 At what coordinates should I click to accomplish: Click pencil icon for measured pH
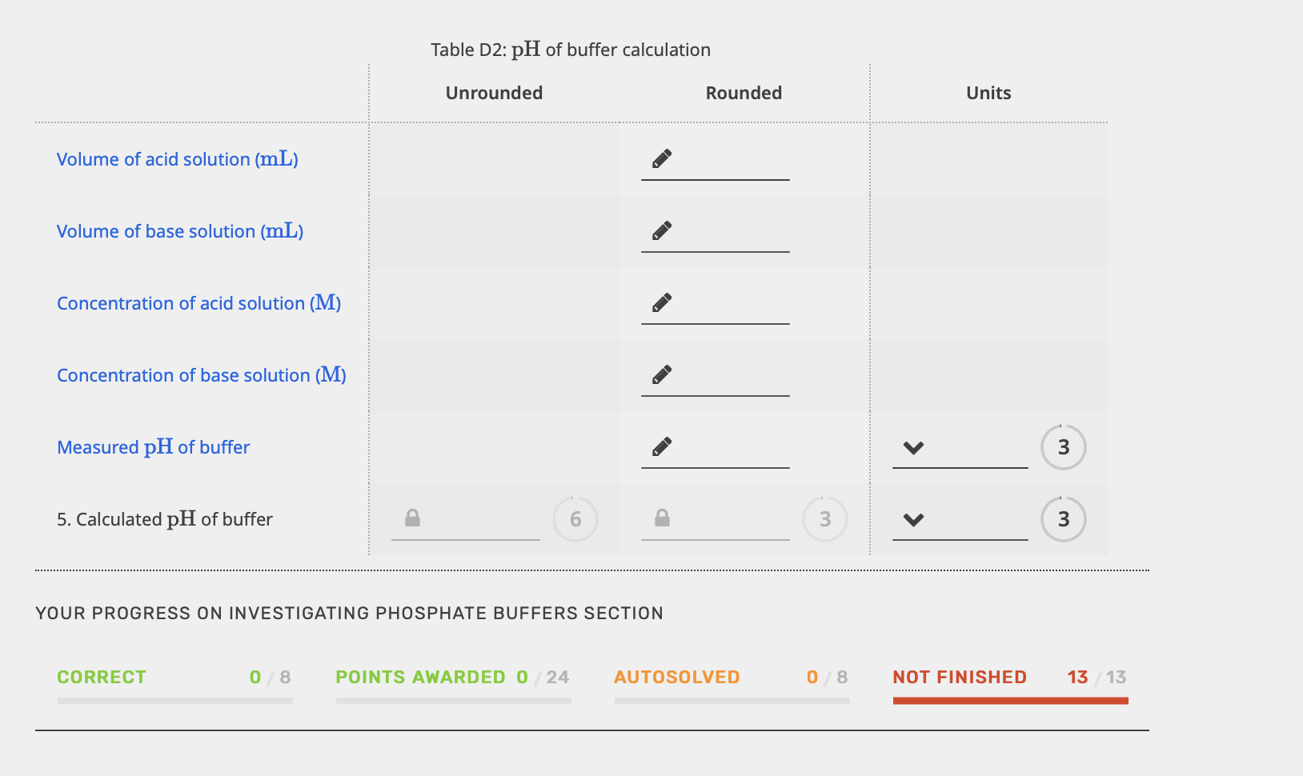(x=662, y=446)
